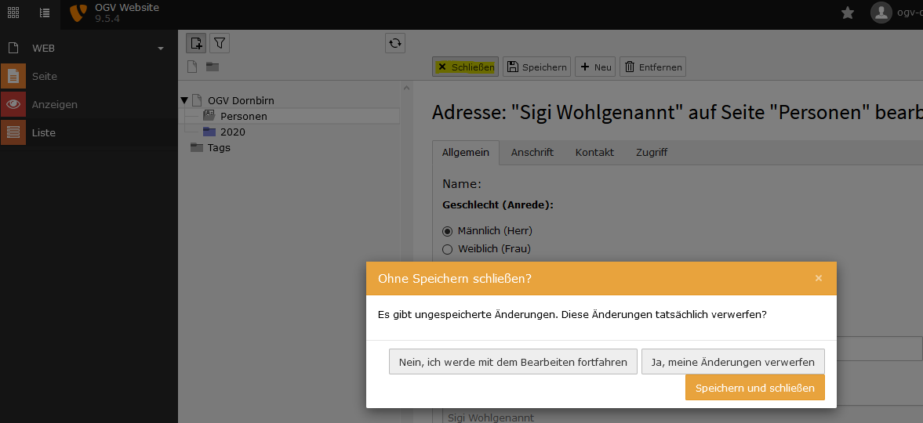Screen dimensions: 923x423
Task: Collapse the OGV Dornbirn tree node
Action: [x=185, y=101]
